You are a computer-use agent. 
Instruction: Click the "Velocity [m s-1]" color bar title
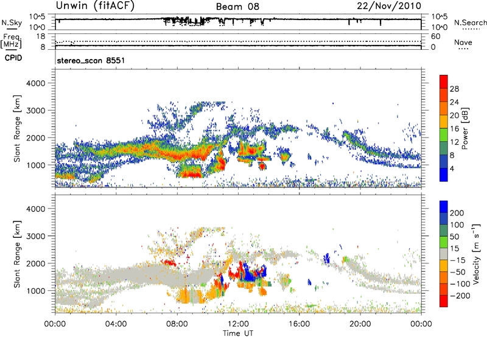(476, 254)
